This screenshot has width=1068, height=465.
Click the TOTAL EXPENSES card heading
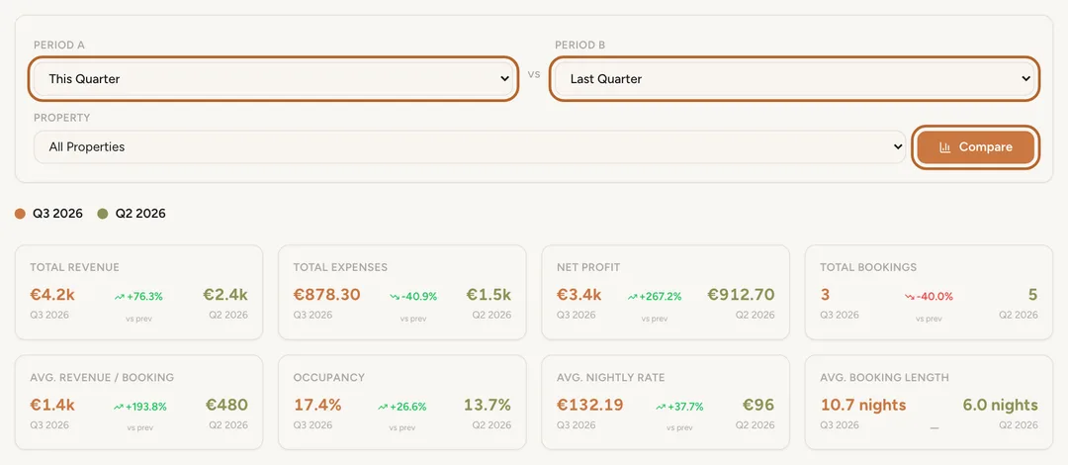pyautogui.click(x=340, y=267)
